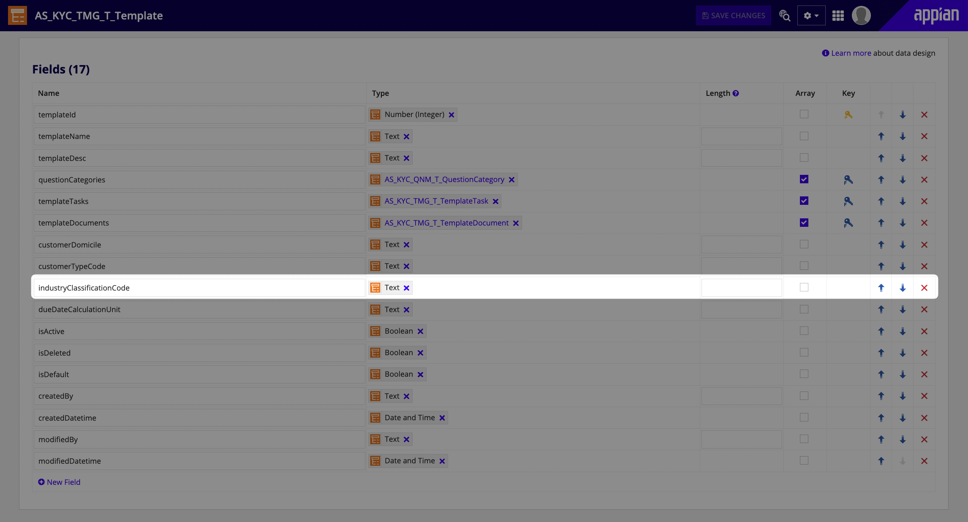
Task: Click the move-down arrow for customerDomicile field
Action: 903,244
